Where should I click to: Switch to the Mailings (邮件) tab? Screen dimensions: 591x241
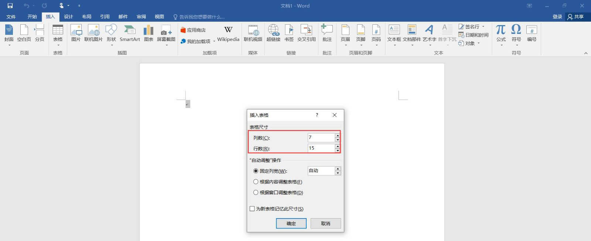[x=123, y=17]
